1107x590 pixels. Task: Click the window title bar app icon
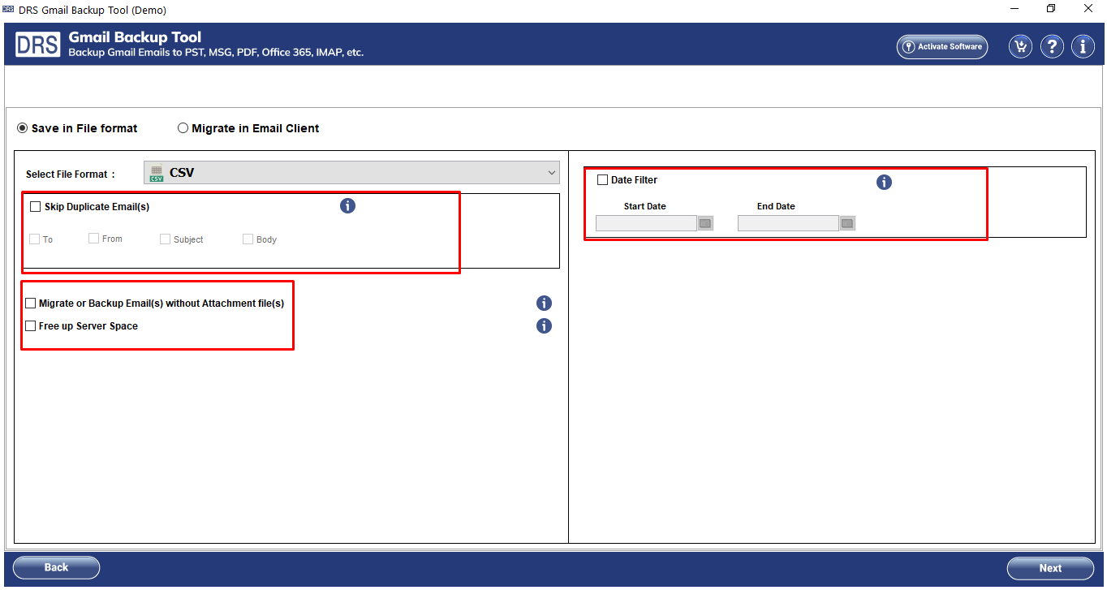click(x=8, y=9)
